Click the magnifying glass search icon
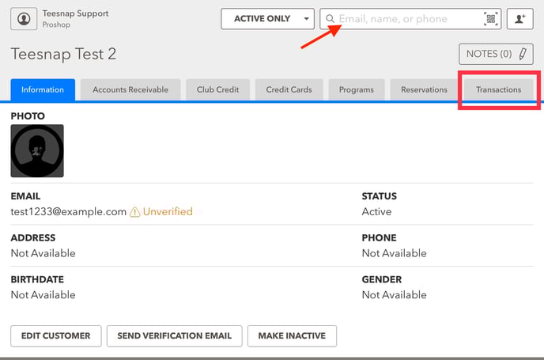 330,19
